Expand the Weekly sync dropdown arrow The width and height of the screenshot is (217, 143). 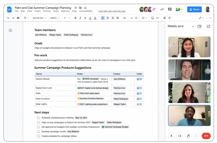point(193,27)
